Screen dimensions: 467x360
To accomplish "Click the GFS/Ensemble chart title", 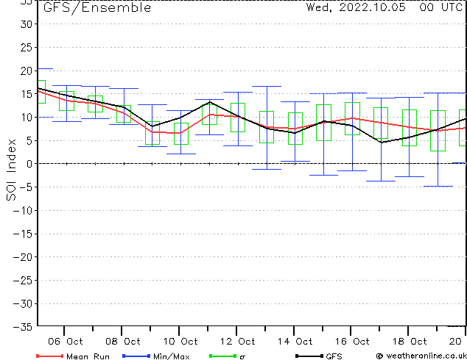I will [97, 7].
